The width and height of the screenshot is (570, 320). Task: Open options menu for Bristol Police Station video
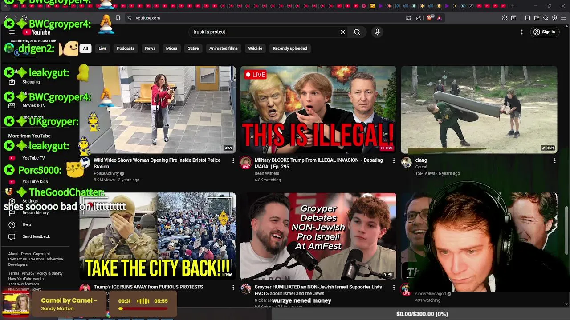coord(233,160)
